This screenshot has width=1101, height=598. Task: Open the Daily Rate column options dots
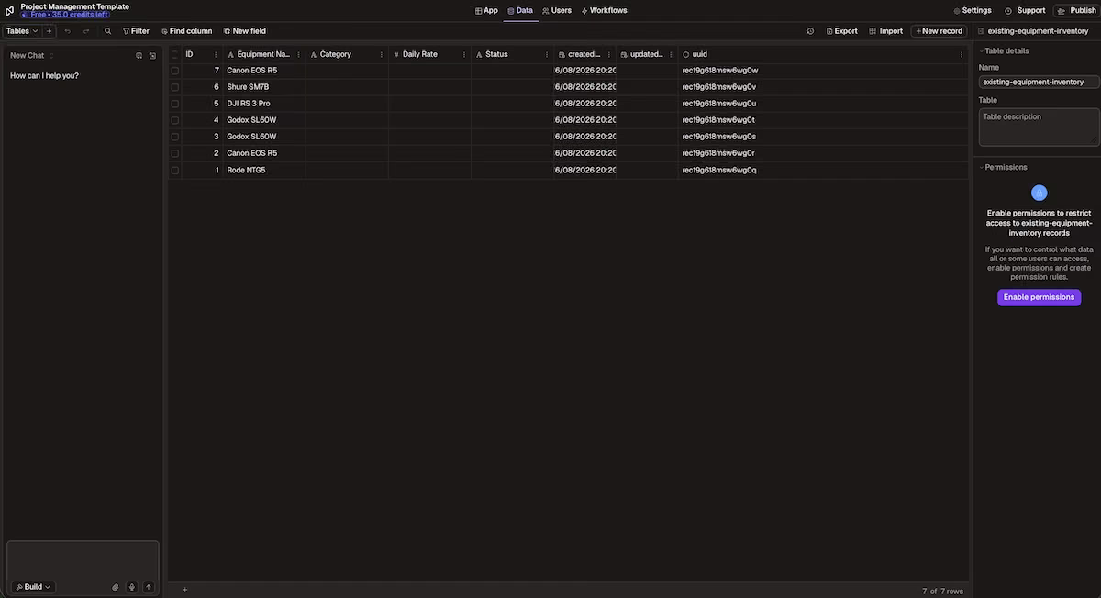coord(464,55)
